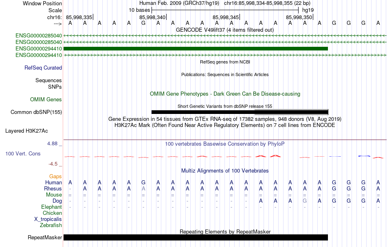The width and height of the screenshot is (387, 247).
Task: Select the long black dbSNP variant bar
Action: tap(203, 112)
